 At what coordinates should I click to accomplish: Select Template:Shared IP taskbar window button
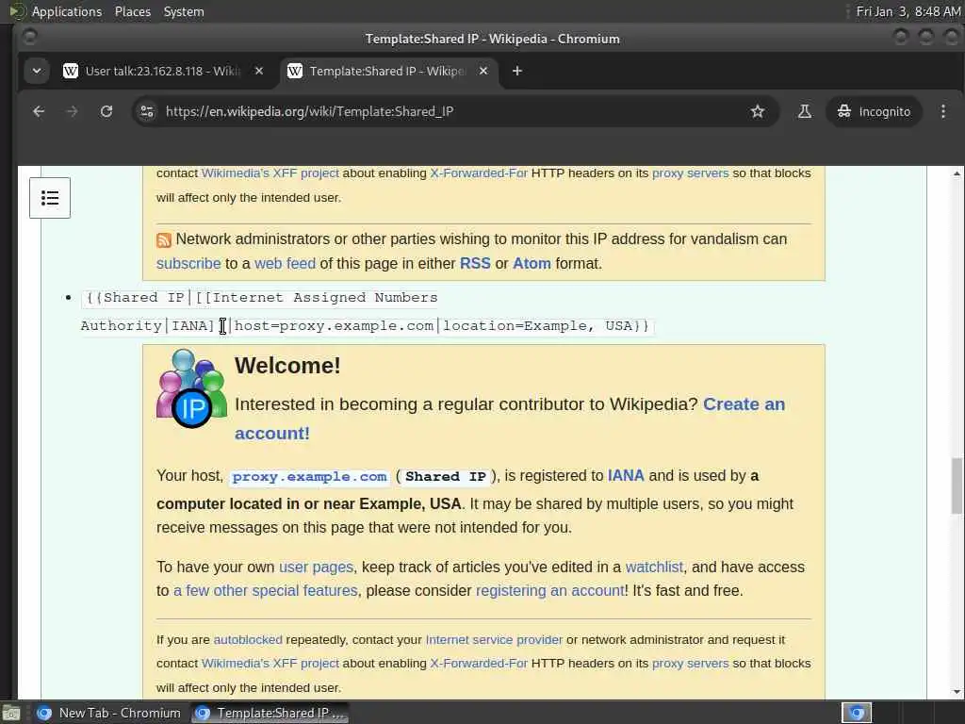[x=270, y=713]
